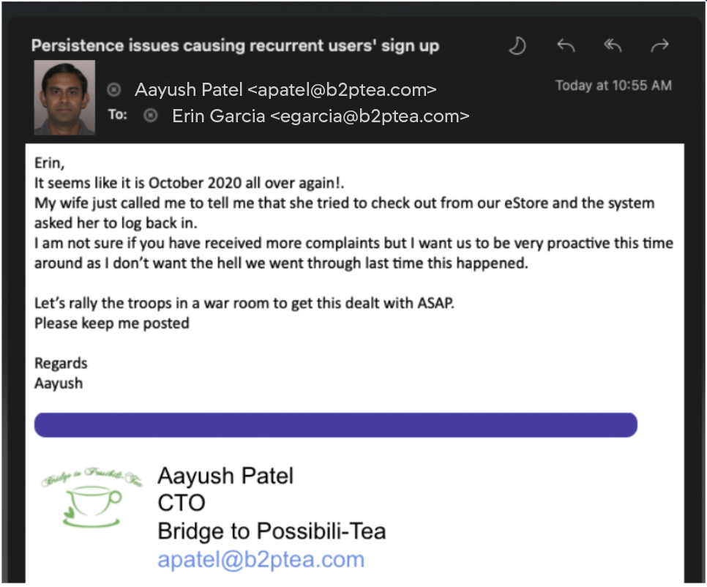Click the circled x beside sender Aayush Patel
Screen dimensions: 707x587
[113, 90]
